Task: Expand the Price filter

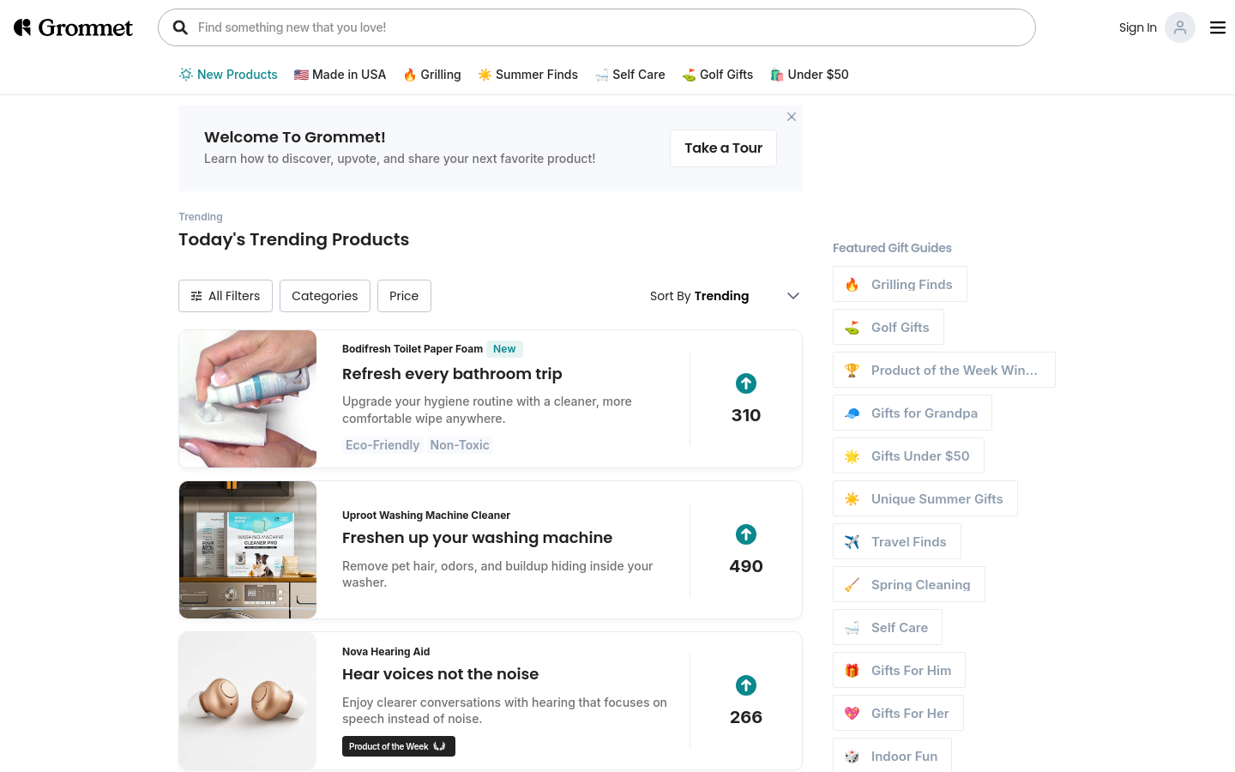Action: pos(404,296)
